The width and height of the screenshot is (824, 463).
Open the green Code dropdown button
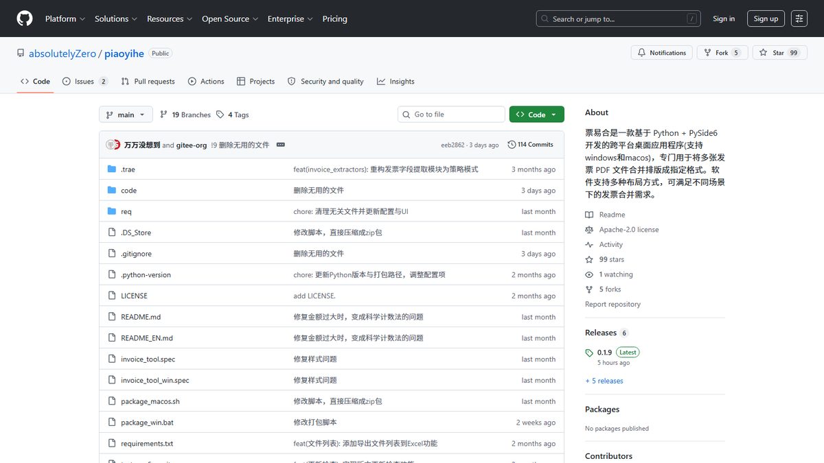click(537, 115)
